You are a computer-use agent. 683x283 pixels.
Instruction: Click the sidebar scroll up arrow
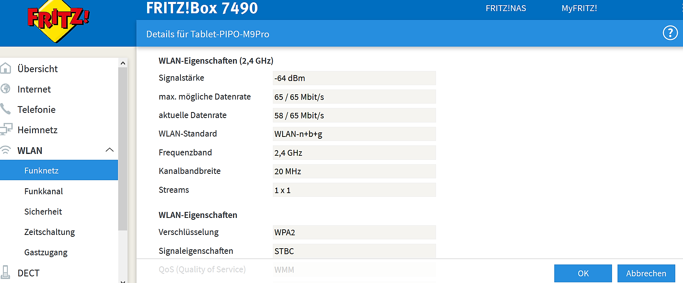coord(123,63)
